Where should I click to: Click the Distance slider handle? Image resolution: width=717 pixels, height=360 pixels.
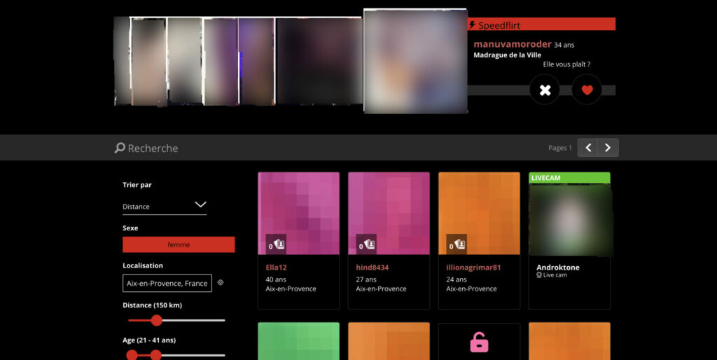156,320
